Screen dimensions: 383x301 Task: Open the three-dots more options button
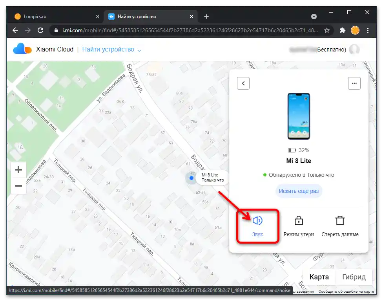[x=354, y=83]
